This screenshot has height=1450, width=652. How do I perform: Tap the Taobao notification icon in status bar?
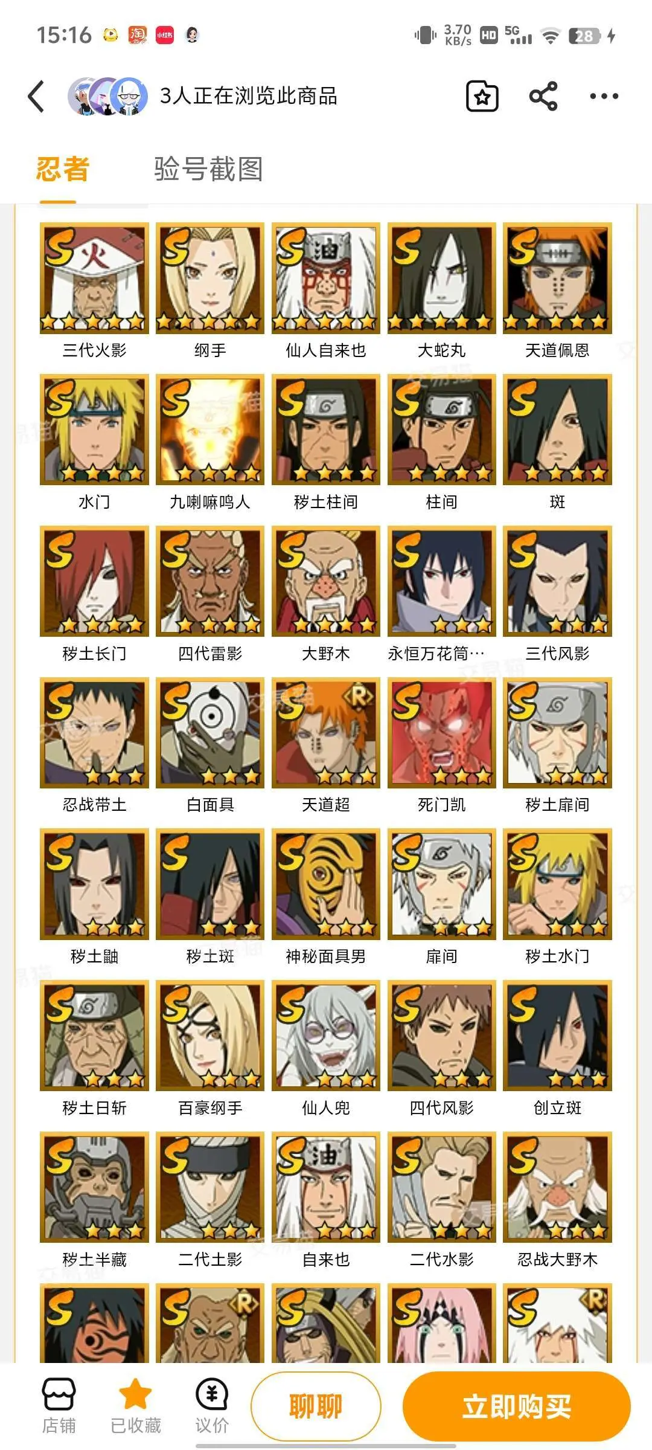tap(138, 34)
